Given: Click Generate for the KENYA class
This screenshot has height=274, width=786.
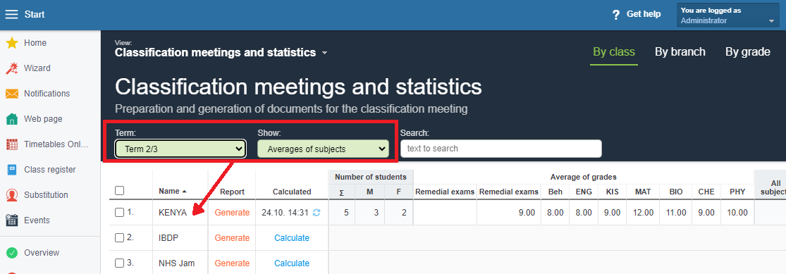Looking at the screenshot, I should (232, 213).
